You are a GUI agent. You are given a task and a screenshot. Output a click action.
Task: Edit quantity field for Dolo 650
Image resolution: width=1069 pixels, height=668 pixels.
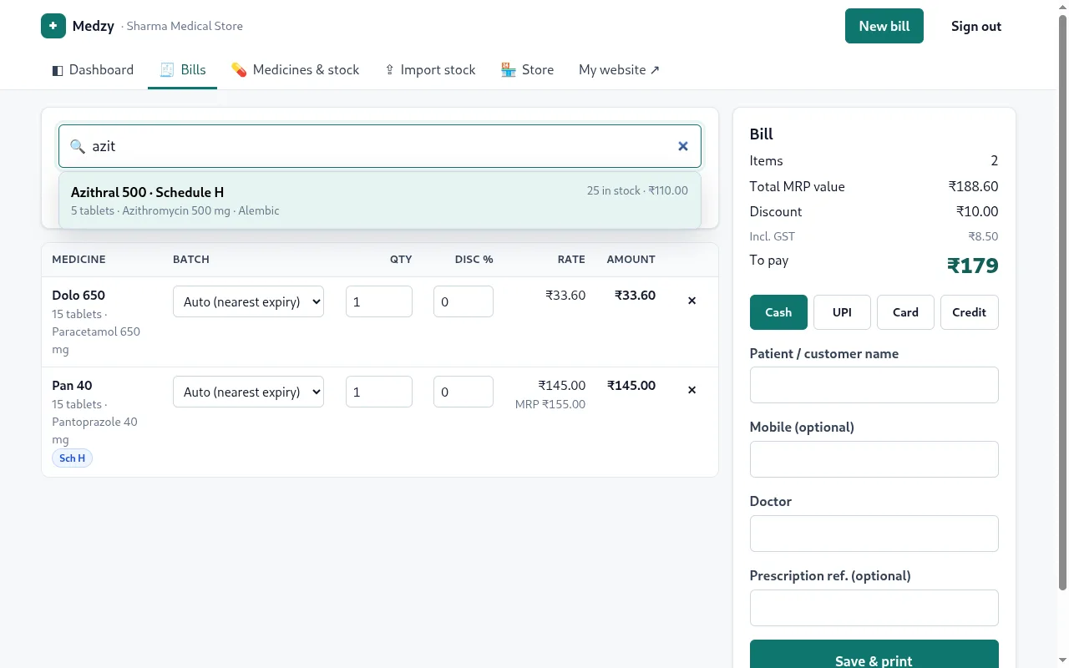click(379, 301)
